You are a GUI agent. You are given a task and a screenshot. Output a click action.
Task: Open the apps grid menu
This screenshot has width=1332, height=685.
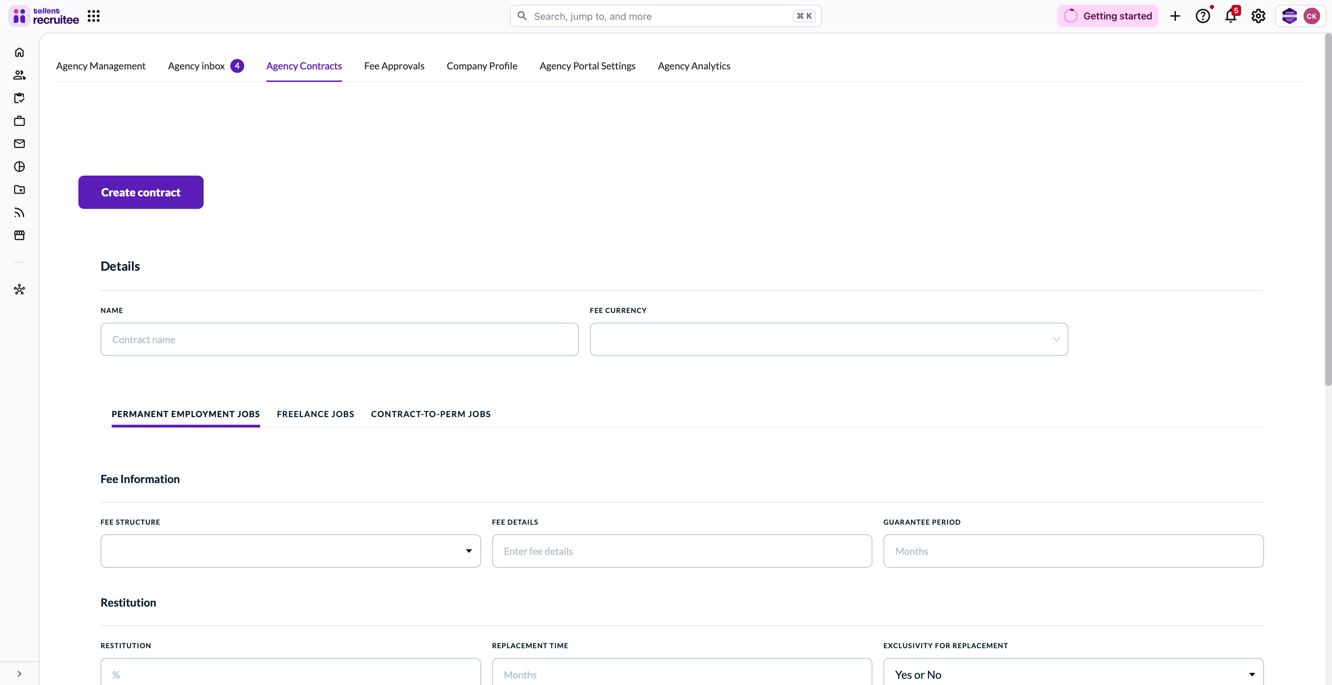(94, 16)
